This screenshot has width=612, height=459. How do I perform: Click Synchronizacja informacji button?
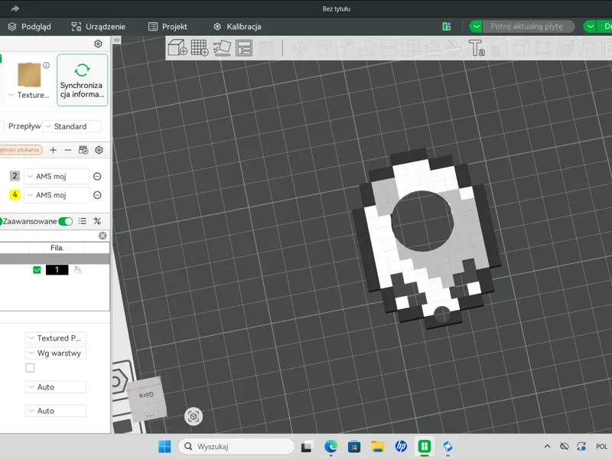[82, 80]
